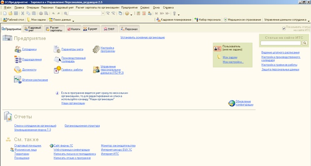Open the calendar icon in toolbar
Viewport: 311px width, 166px height.
pos(144,13)
